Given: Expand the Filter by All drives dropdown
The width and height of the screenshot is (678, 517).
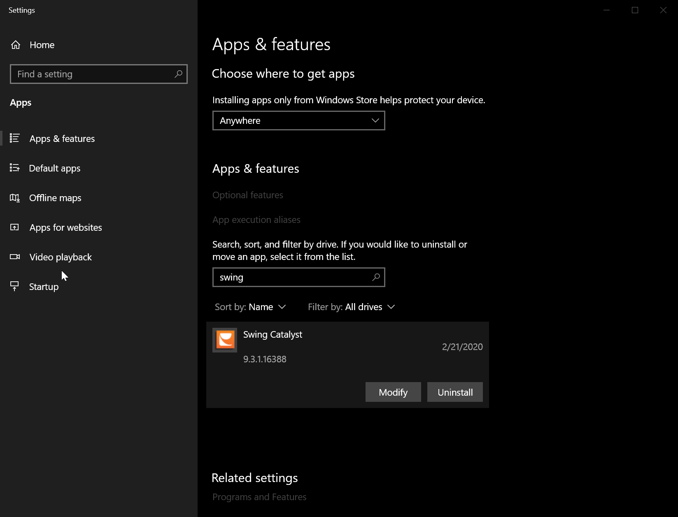Looking at the screenshot, I should (352, 307).
